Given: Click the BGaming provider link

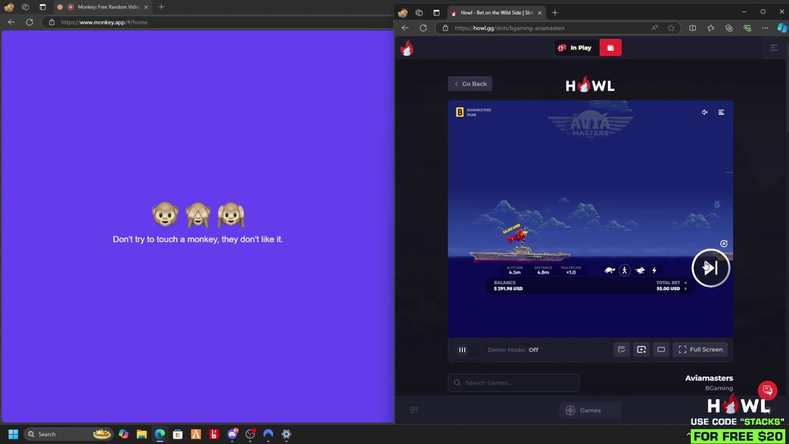Looking at the screenshot, I should click(719, 388).
